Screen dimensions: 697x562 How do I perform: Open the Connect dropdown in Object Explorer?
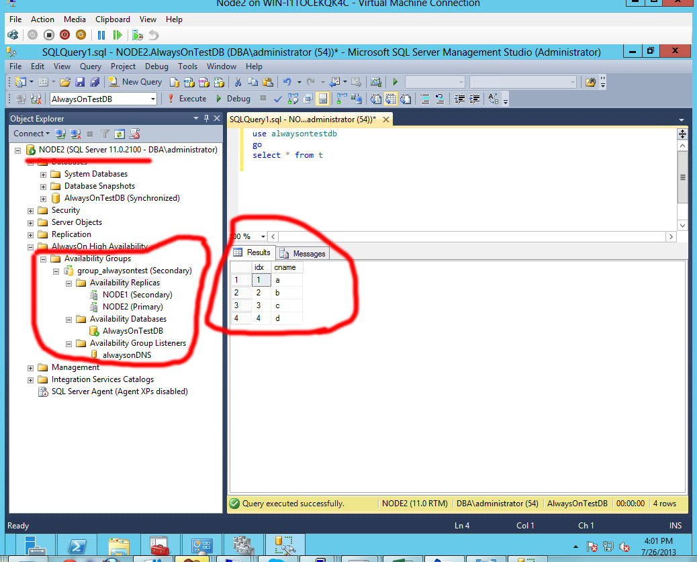pyautogui.click(x=31, y=134)
